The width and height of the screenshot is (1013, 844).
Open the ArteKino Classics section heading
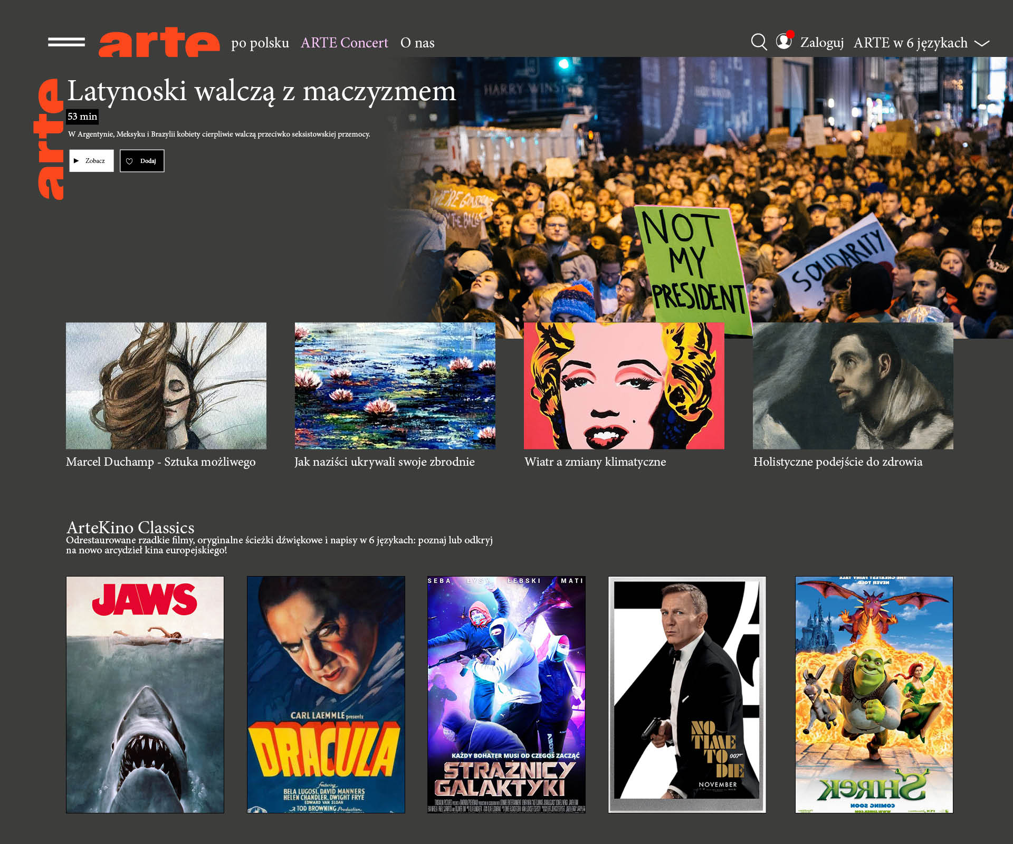[x=130, y=527]
